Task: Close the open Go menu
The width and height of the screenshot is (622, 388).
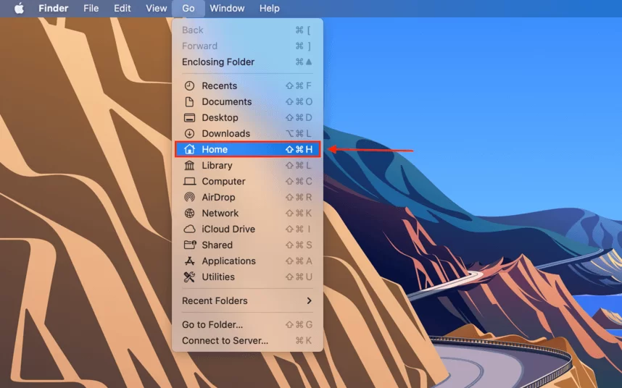Action: coord(188,8)
